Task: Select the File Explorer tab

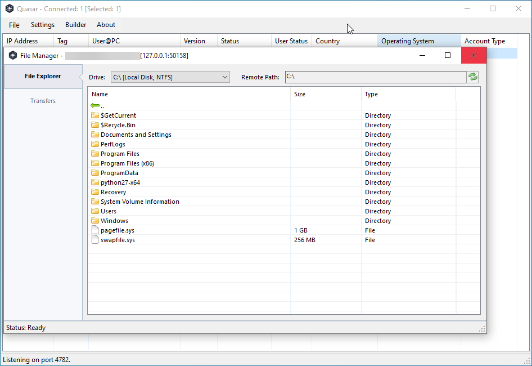Action: (43, 76)
